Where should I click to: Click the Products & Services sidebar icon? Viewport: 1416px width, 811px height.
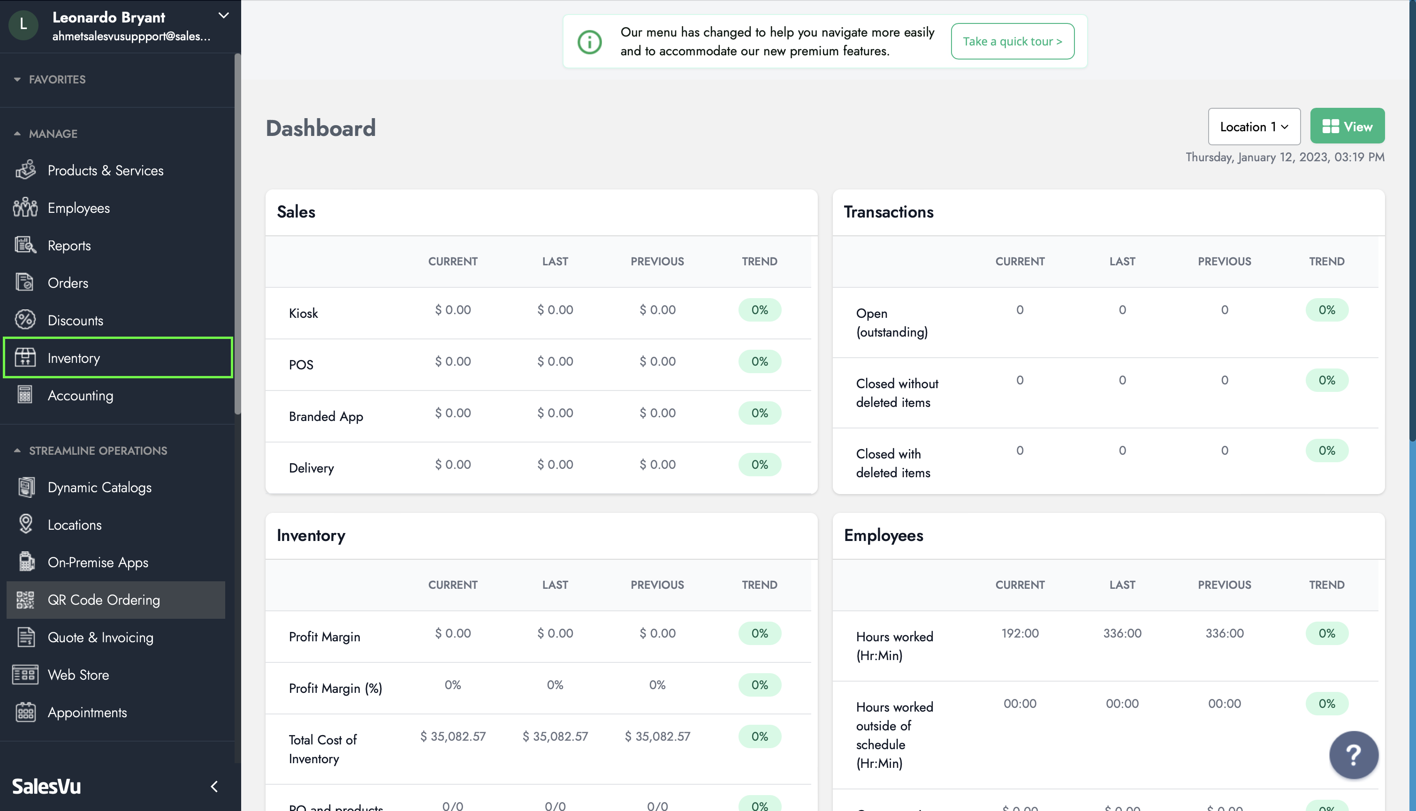26,170
